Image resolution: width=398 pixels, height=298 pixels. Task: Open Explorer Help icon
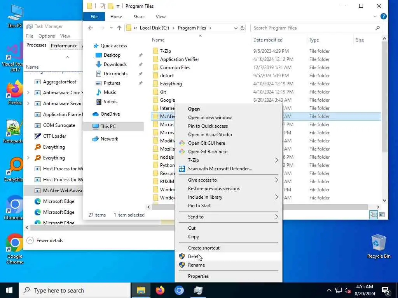384,16
